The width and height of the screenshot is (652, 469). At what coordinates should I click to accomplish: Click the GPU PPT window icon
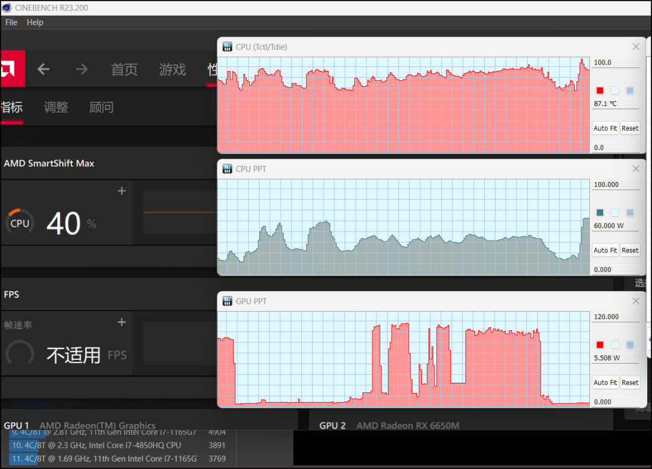(228, 301)
